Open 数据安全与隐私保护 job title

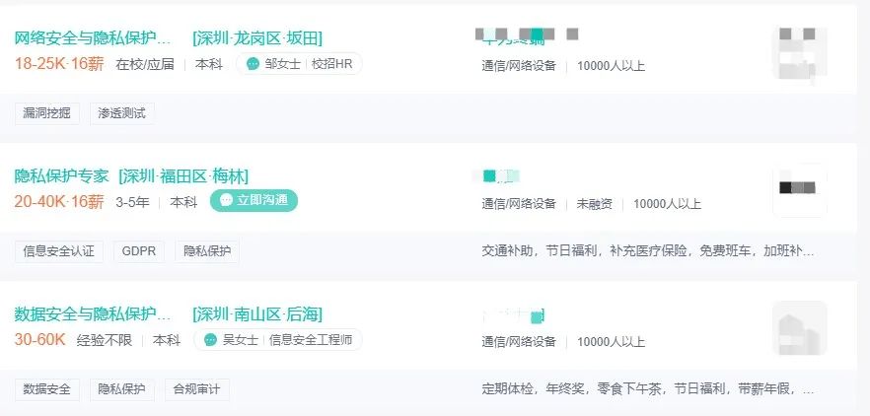[x=93, y=314]
